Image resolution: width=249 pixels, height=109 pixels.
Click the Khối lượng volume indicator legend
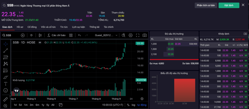tap(19, 80)
